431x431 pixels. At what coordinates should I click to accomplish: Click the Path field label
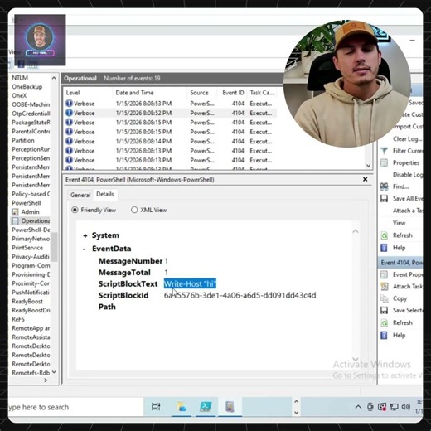pos(107,307)
